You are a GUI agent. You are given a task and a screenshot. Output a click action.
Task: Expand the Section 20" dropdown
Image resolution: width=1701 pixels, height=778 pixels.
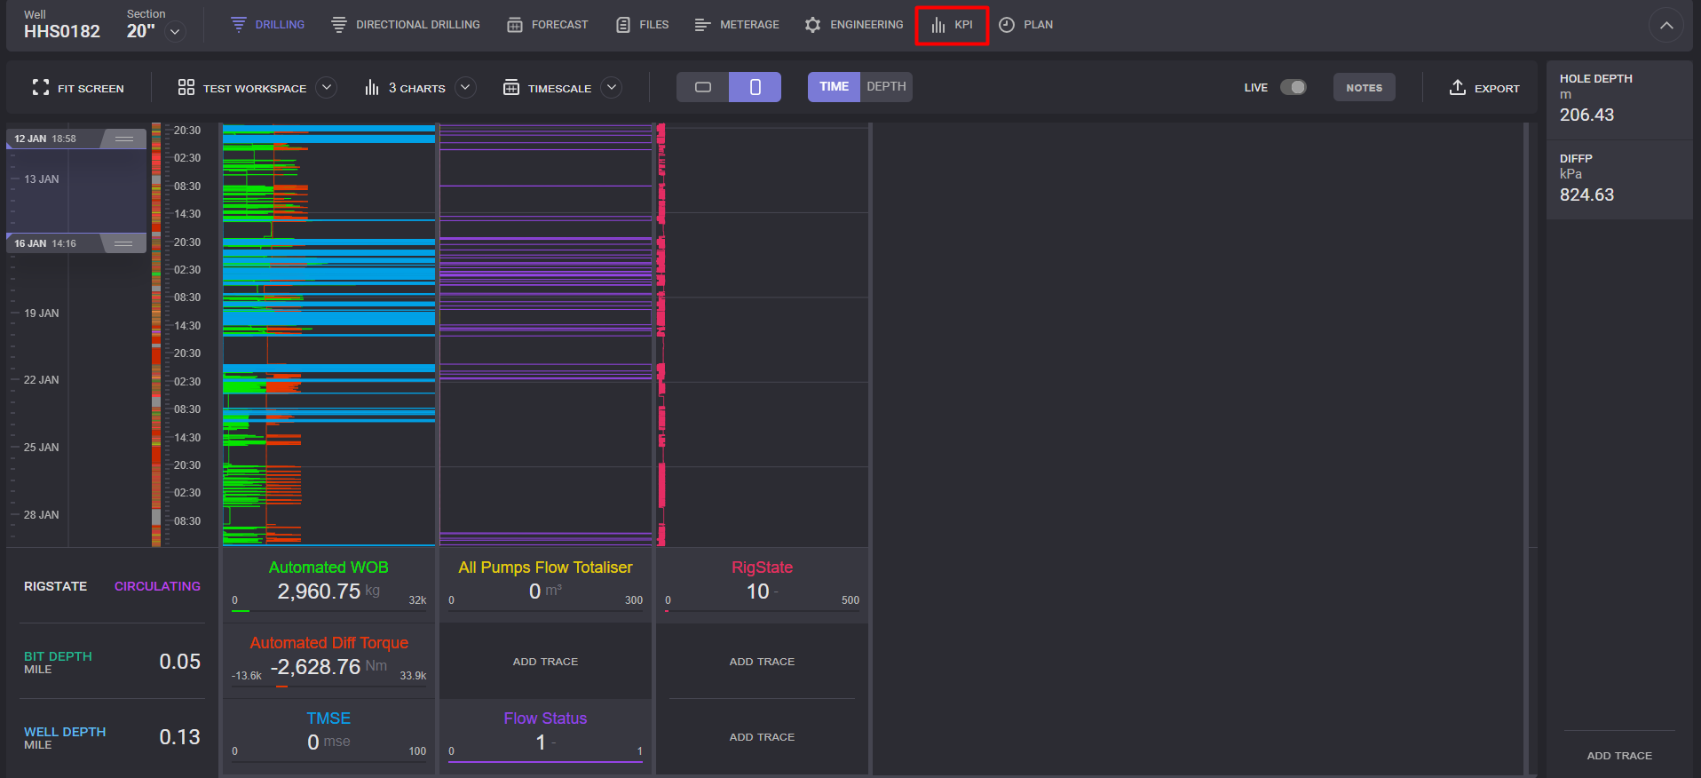pyautogui.click(x=176, y=32)
